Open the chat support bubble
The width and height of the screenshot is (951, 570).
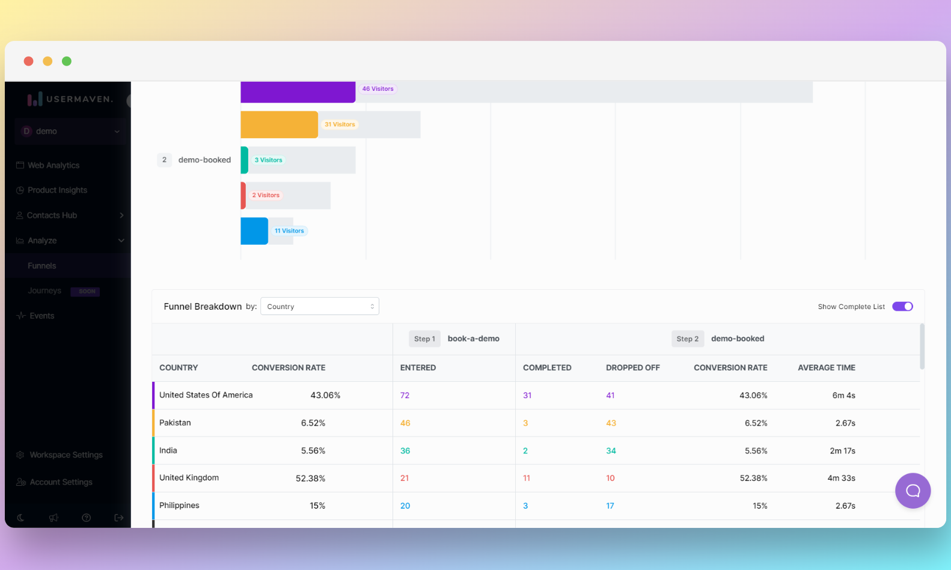[x=913, y=491]
